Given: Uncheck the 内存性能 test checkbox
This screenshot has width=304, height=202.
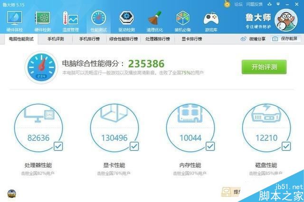Looking at the screenshot, I should [x=210, y=146].
